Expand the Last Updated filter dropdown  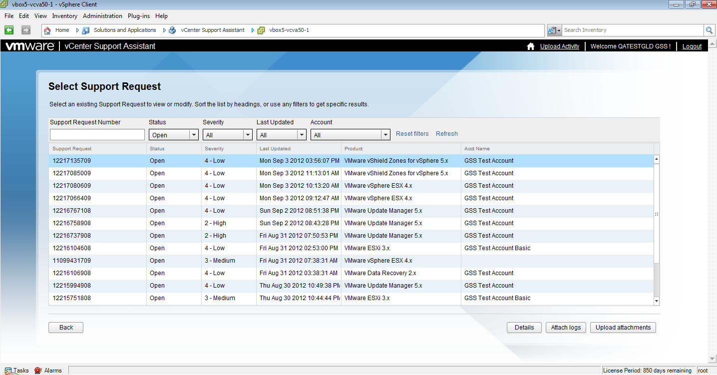click(x=302, y=135)
